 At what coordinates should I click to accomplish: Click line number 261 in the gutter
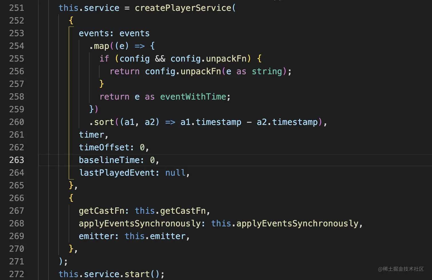[17, 135]
